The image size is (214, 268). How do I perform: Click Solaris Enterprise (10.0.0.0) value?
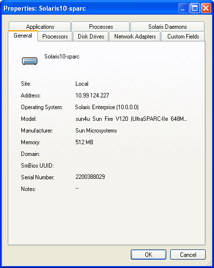click(x=107, y=107)
